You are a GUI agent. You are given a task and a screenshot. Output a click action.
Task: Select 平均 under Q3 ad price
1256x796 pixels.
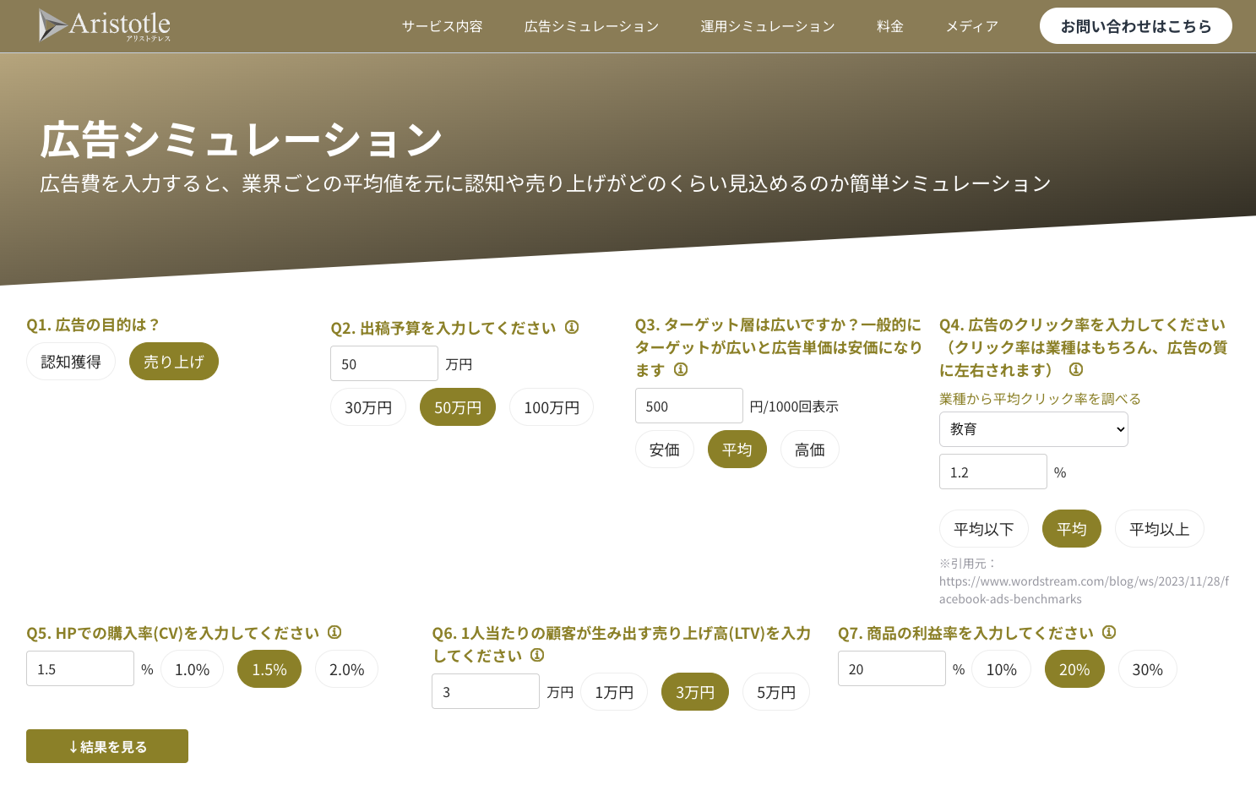coord(737,450)
